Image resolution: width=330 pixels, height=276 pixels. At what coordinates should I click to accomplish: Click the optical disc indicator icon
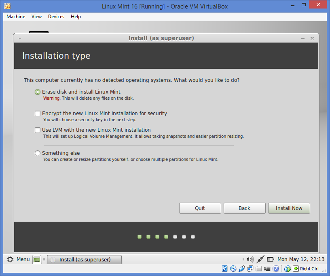[x=233, y=269]
